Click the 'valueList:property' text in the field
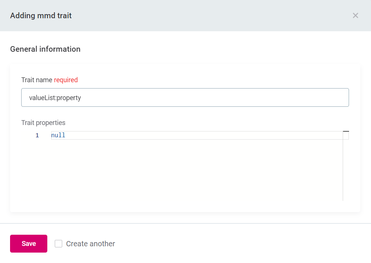The height and width of the screenshot is (263, 371). click(x=55, y=98)
